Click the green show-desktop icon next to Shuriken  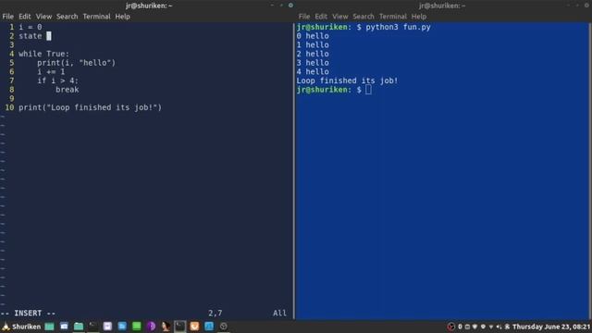tap(49, 327)
